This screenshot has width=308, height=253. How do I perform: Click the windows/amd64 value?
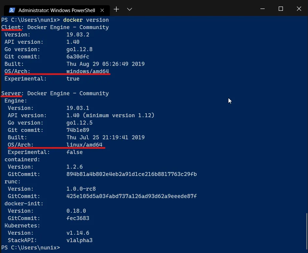[87, 71]
